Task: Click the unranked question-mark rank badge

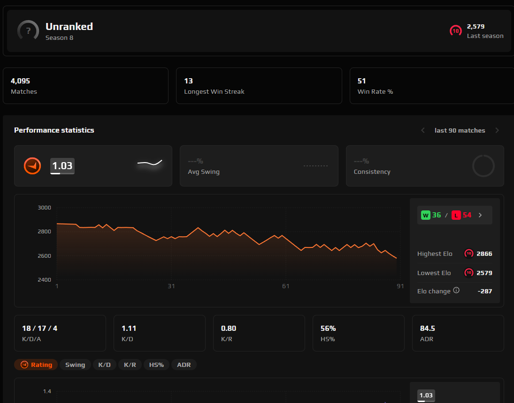Action: pos(28,31)
